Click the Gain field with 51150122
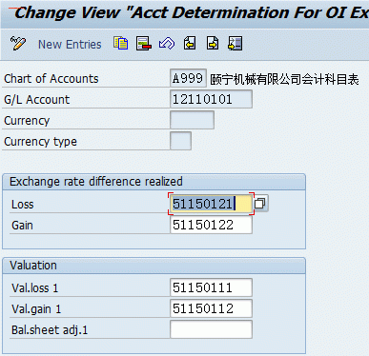This screenshot has width=369, height=356. coord(212,225)
